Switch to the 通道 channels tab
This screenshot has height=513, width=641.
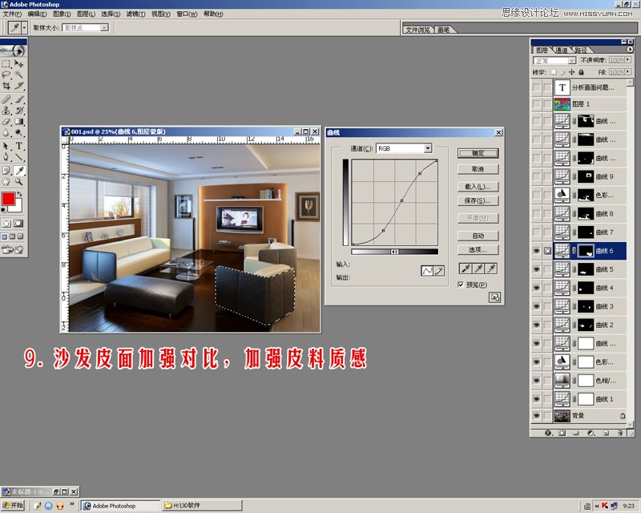[561, 50]
